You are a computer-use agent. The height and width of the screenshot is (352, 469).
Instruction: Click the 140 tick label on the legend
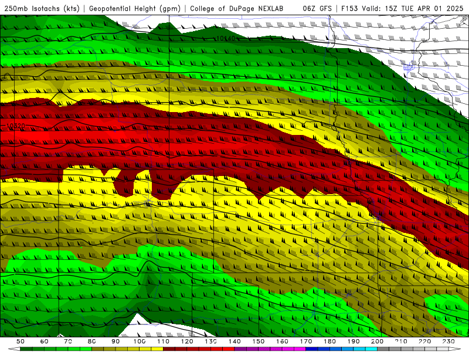pos(235,341)
